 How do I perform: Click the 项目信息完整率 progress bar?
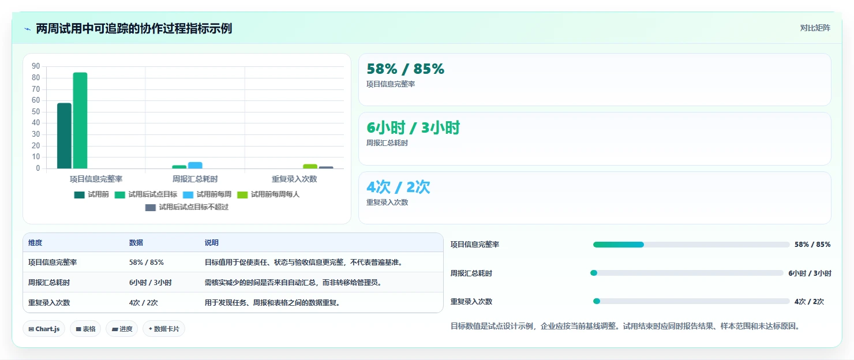pyautogui.click(x=691, y=245)
